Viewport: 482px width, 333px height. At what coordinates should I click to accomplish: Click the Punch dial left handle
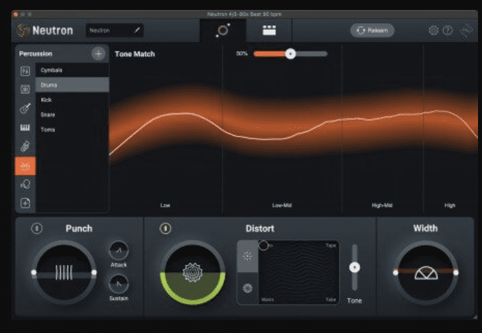34,273
